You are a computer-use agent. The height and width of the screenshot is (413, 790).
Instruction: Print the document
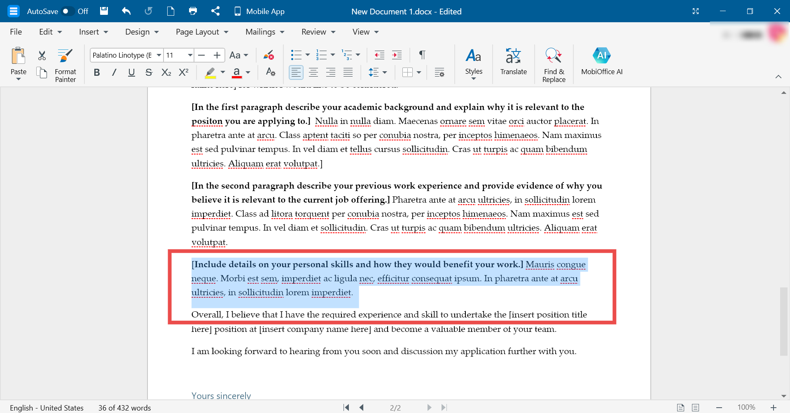193,11
